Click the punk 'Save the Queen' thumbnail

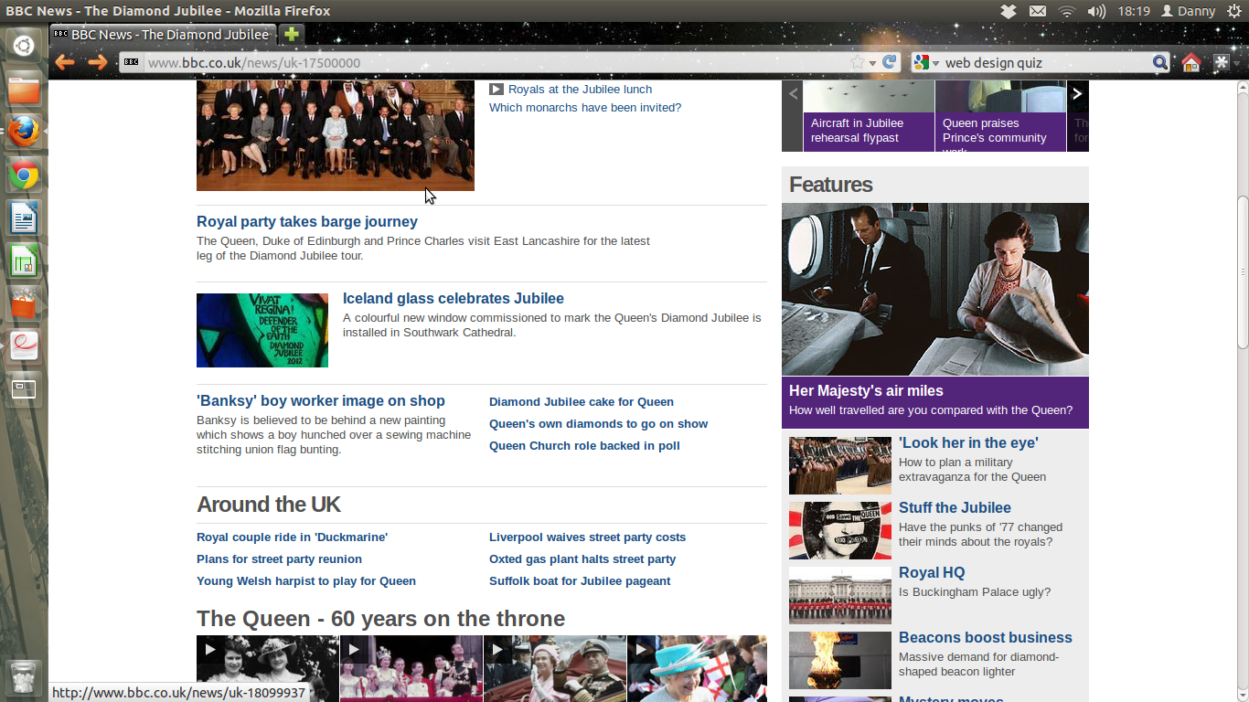(840, 530)
